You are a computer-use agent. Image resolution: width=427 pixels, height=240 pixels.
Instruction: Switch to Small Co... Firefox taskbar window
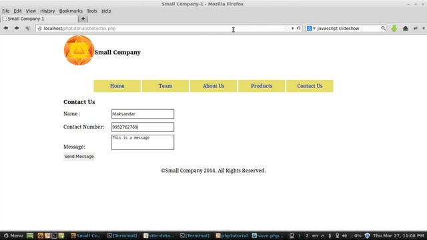[x=86, y=235]
